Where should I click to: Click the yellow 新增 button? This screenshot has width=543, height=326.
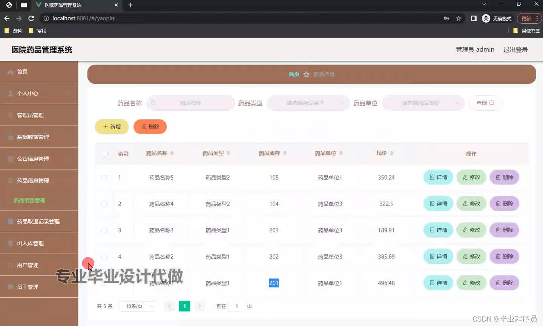(x=112, y=127)
